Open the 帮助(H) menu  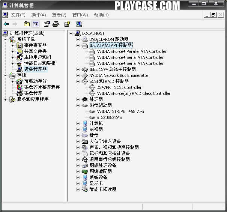tap(101, 15)
